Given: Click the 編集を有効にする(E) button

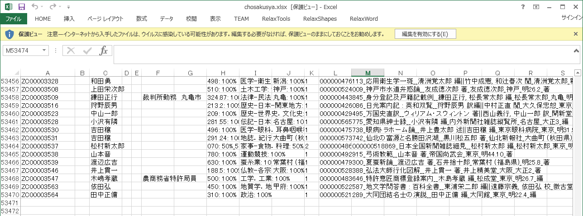Looking at the screenshot, I should [425, 34].
